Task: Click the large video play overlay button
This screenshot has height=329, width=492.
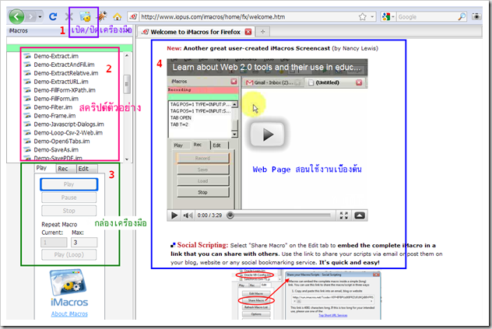Action: [267, 135]
